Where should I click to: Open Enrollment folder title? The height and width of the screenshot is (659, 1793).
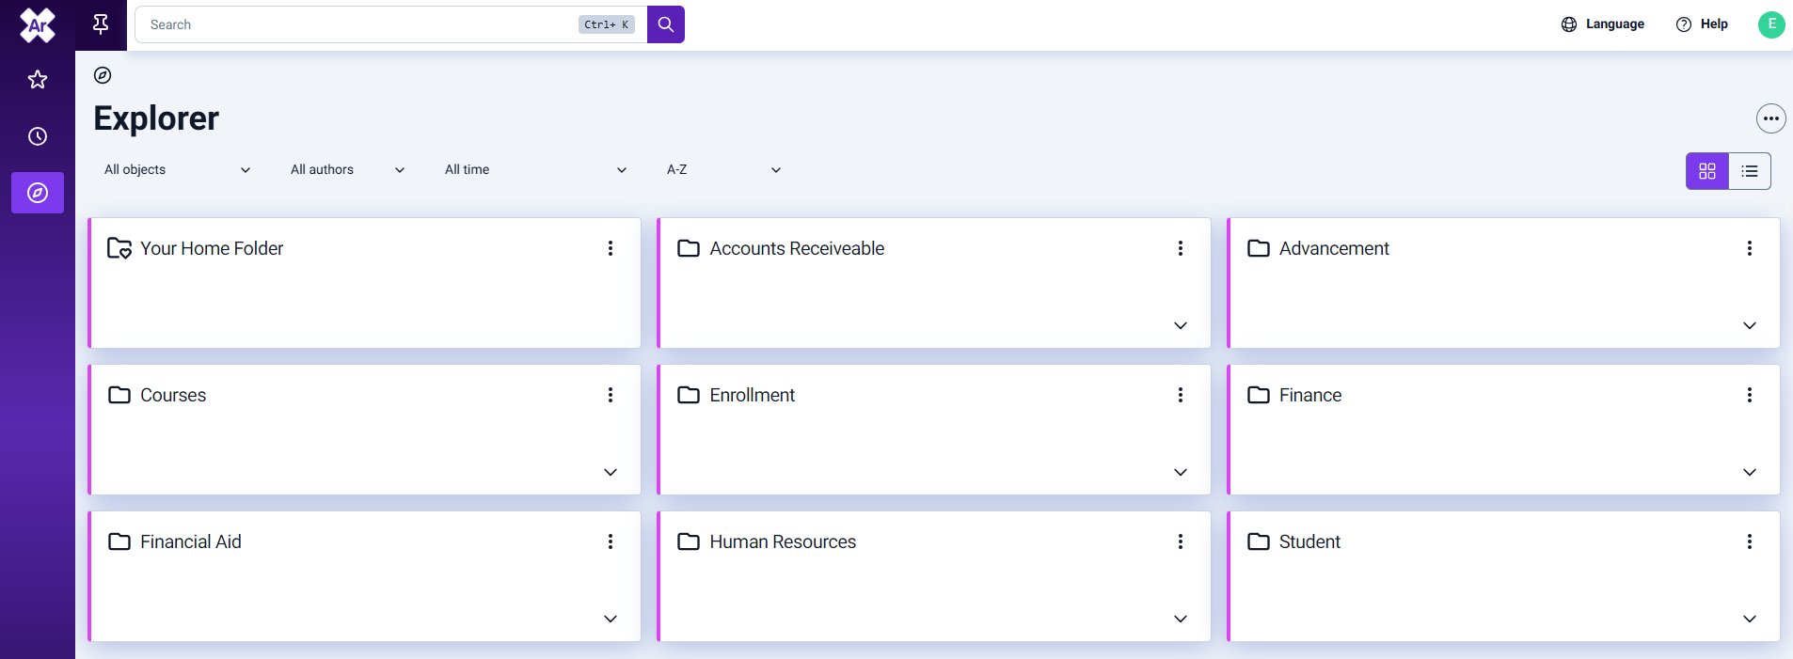pyautogui.click(x=753, y=395)
